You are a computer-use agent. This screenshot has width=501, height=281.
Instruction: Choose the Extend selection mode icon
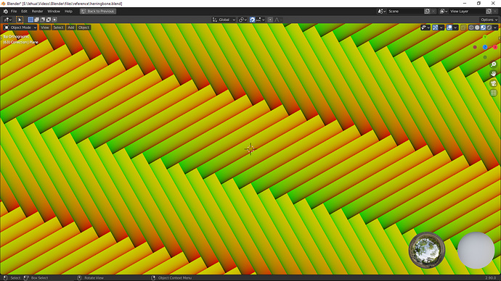click(37, 20)
